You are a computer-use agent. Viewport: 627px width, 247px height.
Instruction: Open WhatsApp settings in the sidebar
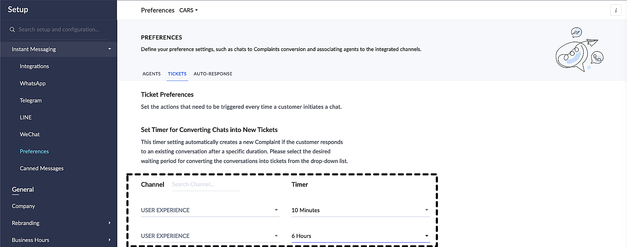[33, 83]
